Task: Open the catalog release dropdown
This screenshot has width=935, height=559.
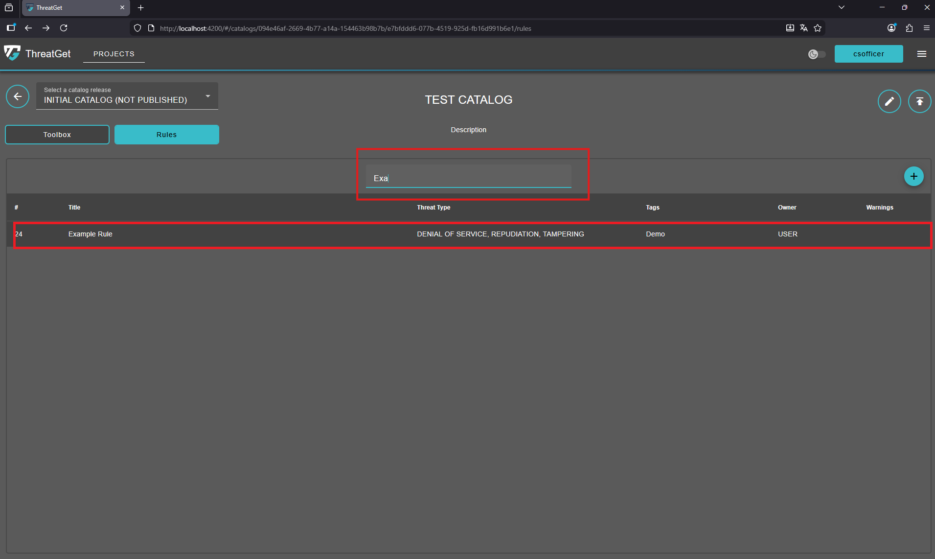Action: tap(127, 96)
